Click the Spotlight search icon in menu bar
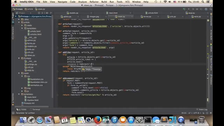Screen dimensions: 224x126 (x=203, y=2)
